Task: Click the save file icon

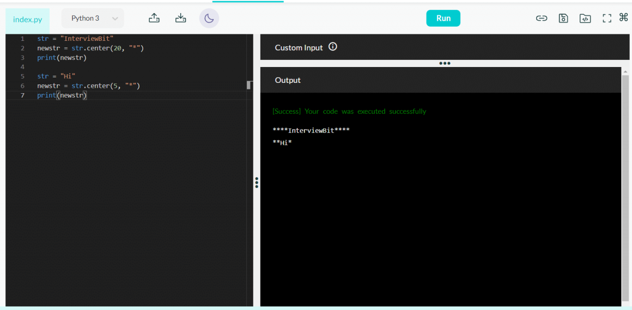Action: pos(563,18)
